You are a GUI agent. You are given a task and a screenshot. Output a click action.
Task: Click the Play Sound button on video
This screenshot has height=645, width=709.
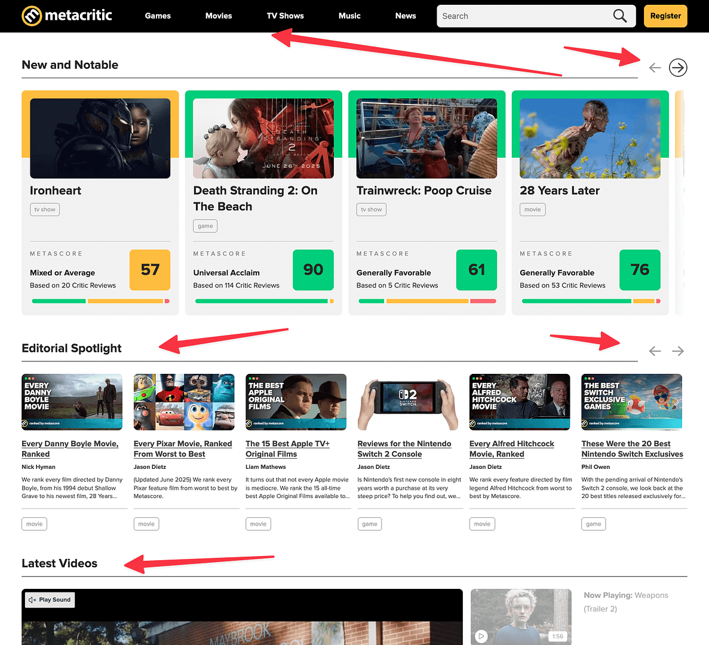[50, 600]
